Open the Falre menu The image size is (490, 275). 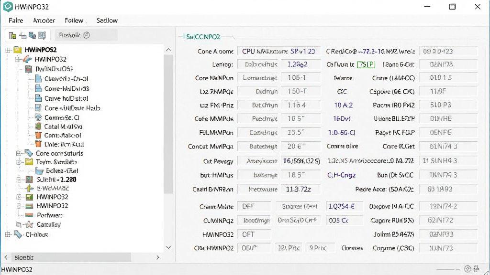click(16, 21)
